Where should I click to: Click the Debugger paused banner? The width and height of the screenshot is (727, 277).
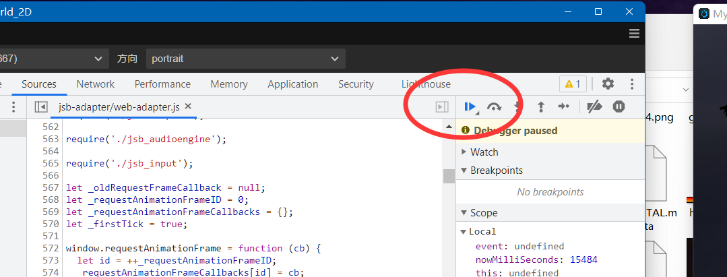(550, 131)
